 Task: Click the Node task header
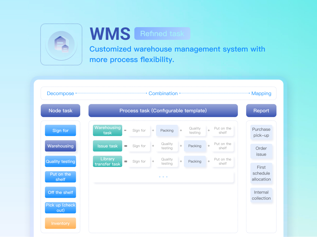pyautogui.click(x=60, y=110)
